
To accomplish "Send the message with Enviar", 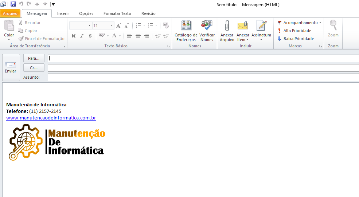I will pos(11,67).
